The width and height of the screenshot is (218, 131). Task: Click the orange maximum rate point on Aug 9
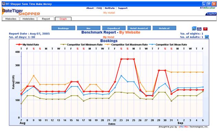pos(34,76)
